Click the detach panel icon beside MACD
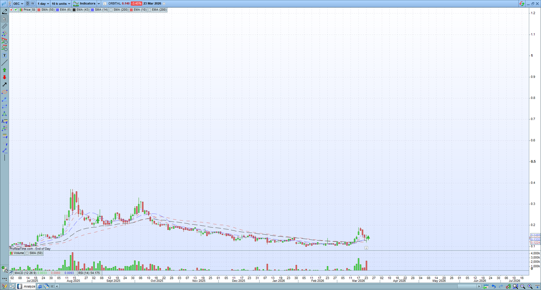The image size is (541, 290). coord(11,272)
